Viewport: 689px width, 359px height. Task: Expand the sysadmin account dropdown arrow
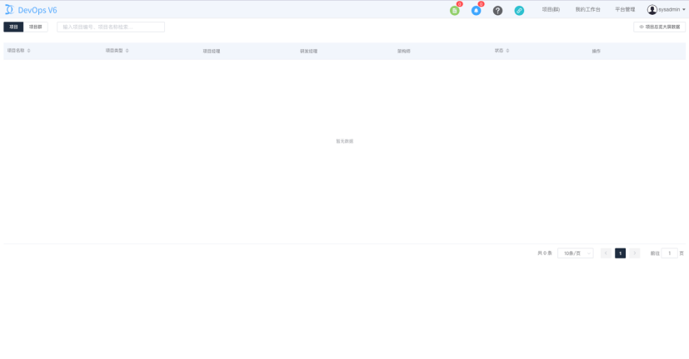(684, 10)
